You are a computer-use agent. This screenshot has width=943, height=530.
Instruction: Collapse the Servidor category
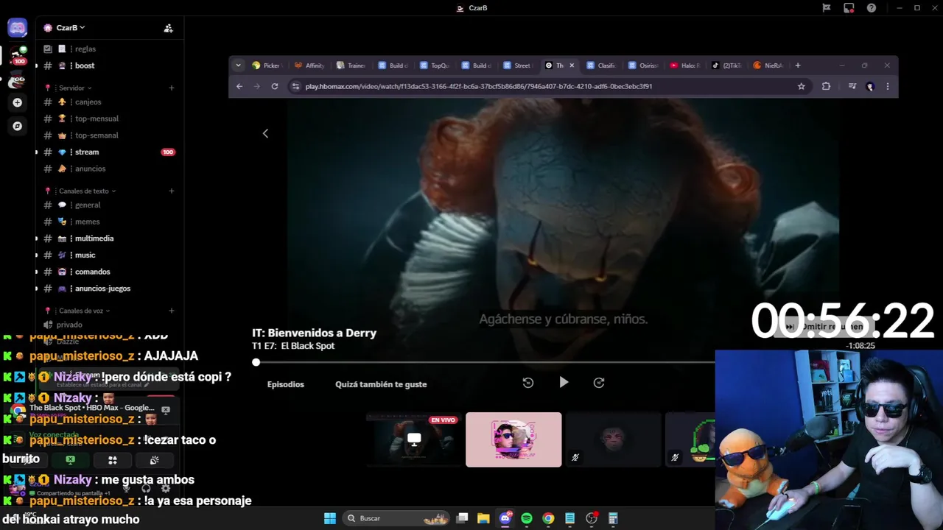tap(76, 88)
